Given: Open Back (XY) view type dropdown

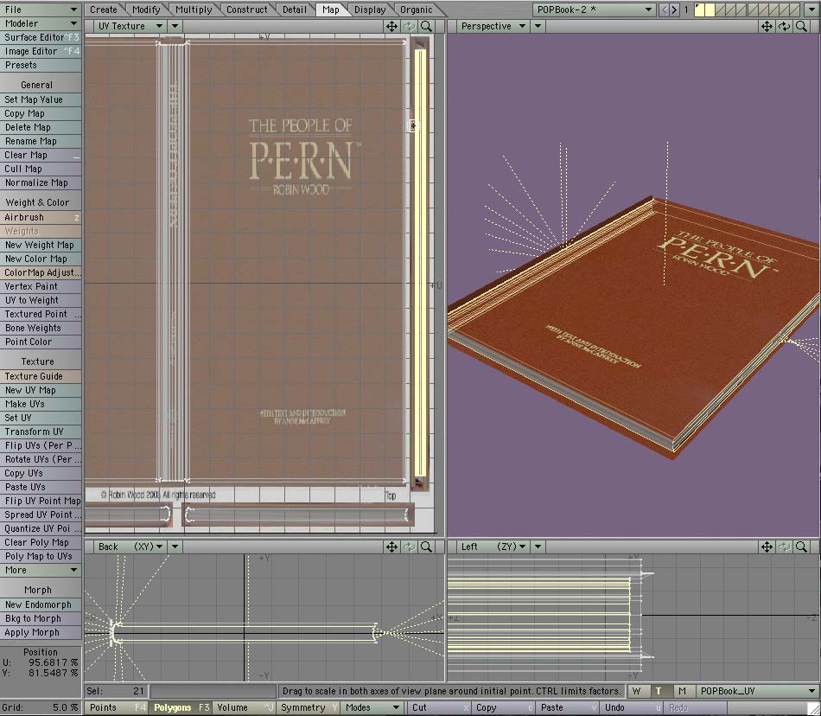Looking at the screenshot, I should 130,547.
